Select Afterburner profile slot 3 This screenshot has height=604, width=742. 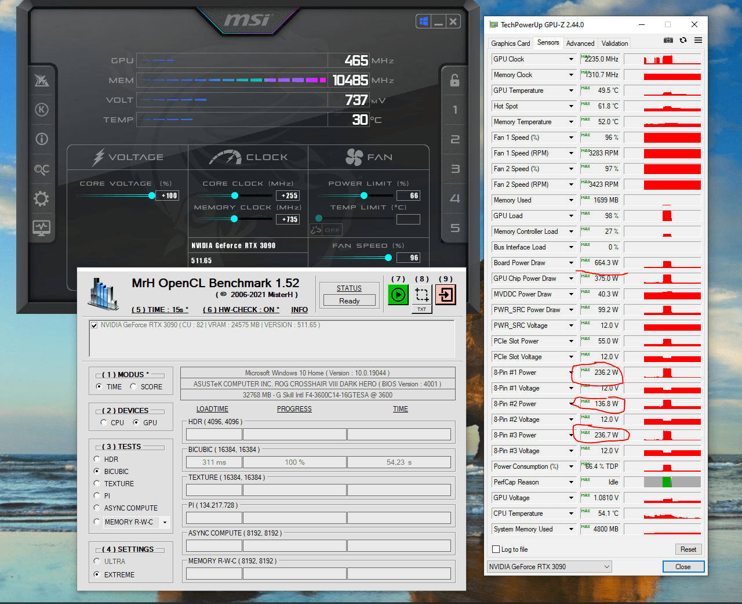455,169
